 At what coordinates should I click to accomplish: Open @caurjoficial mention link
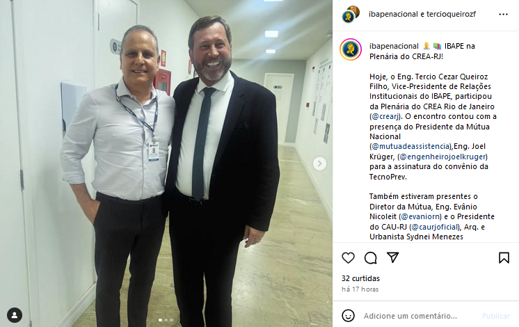pyautogui.click(x=435, y=227)
